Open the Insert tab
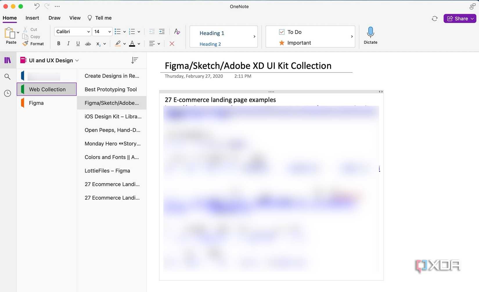Image resolution: width=479 pixels, height=292 pixels. pos(32,18)
